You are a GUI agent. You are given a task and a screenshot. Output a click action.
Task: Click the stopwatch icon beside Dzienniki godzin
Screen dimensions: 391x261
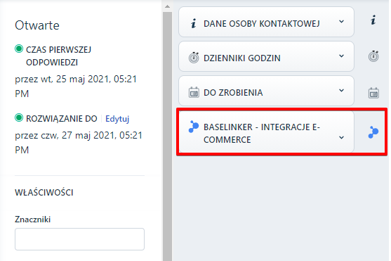[194, 58]
